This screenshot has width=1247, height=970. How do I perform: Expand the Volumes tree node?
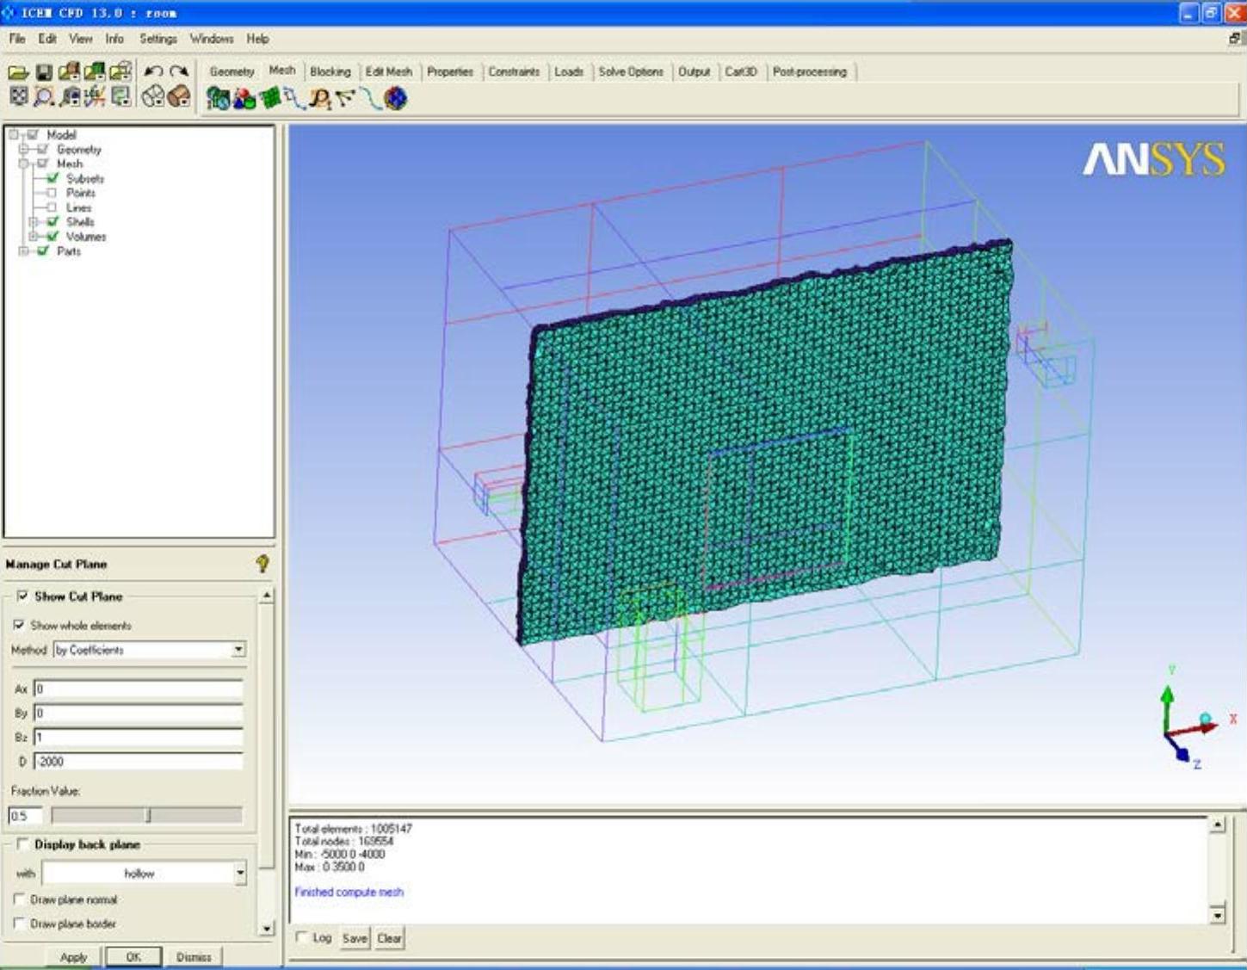pos(34,236)
